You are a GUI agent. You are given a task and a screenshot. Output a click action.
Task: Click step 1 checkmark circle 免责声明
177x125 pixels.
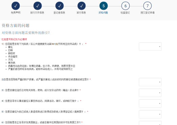click(16, 6)
